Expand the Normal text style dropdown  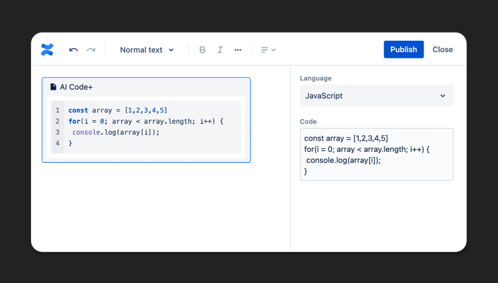(147, 50)
